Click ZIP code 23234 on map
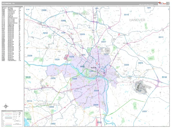172x129 pixels. click(x=96, y=105)
